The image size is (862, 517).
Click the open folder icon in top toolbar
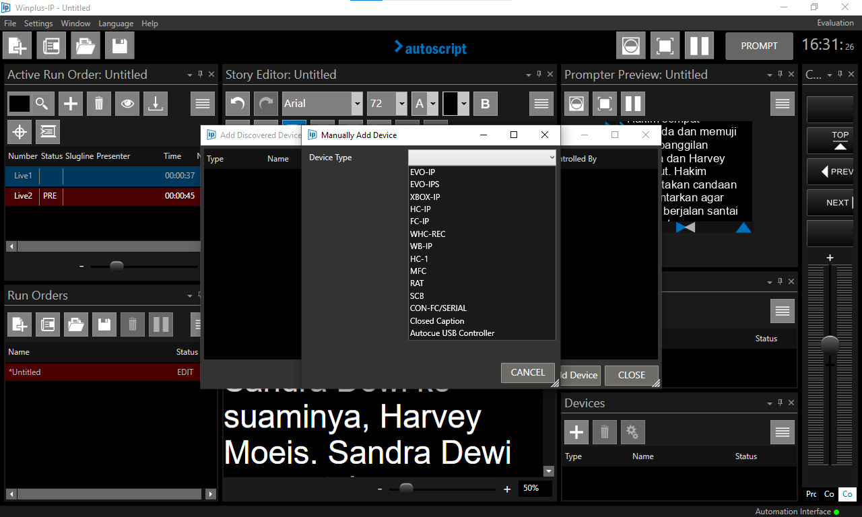click(86, 46)
